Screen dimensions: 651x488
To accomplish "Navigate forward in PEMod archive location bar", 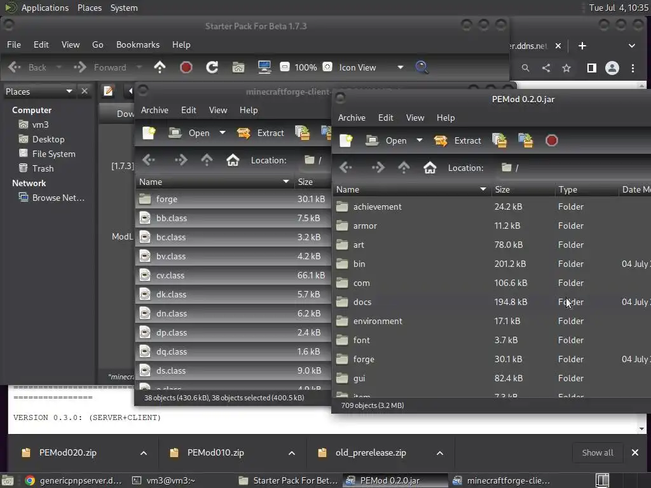I will tap(378, 168).
